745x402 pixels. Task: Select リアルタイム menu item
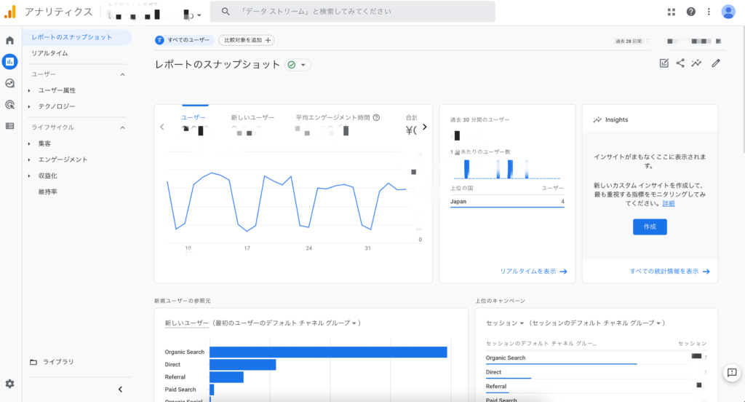[x=49, y=53]
